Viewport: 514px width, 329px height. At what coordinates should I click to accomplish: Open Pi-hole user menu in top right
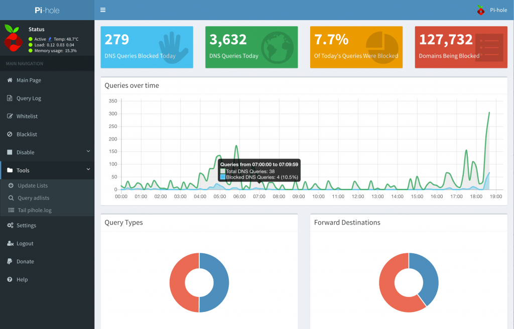click(492, 10)
